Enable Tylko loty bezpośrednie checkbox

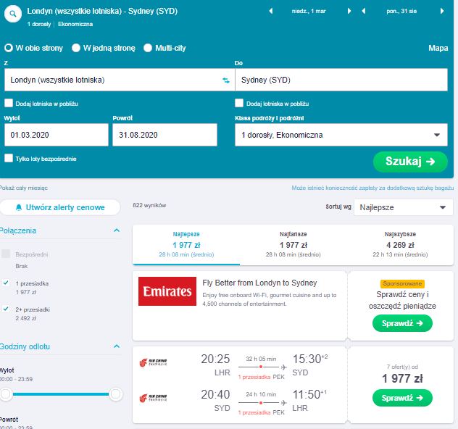[x=9, y=158]
